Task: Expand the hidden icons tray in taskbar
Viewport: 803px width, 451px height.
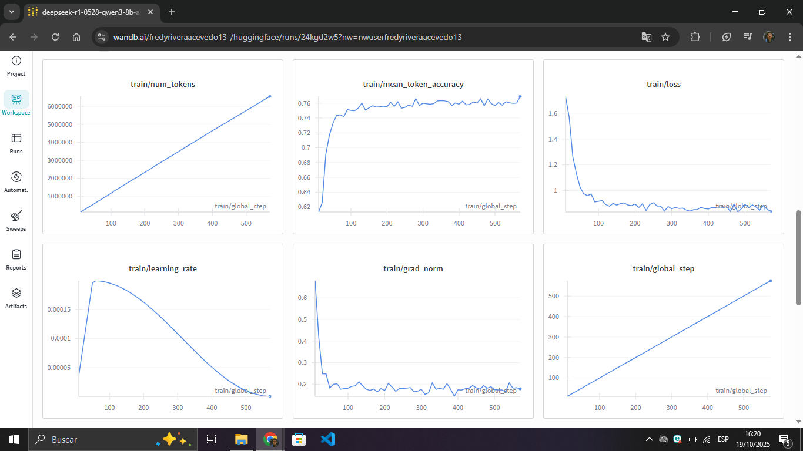Action: point(649,439)
